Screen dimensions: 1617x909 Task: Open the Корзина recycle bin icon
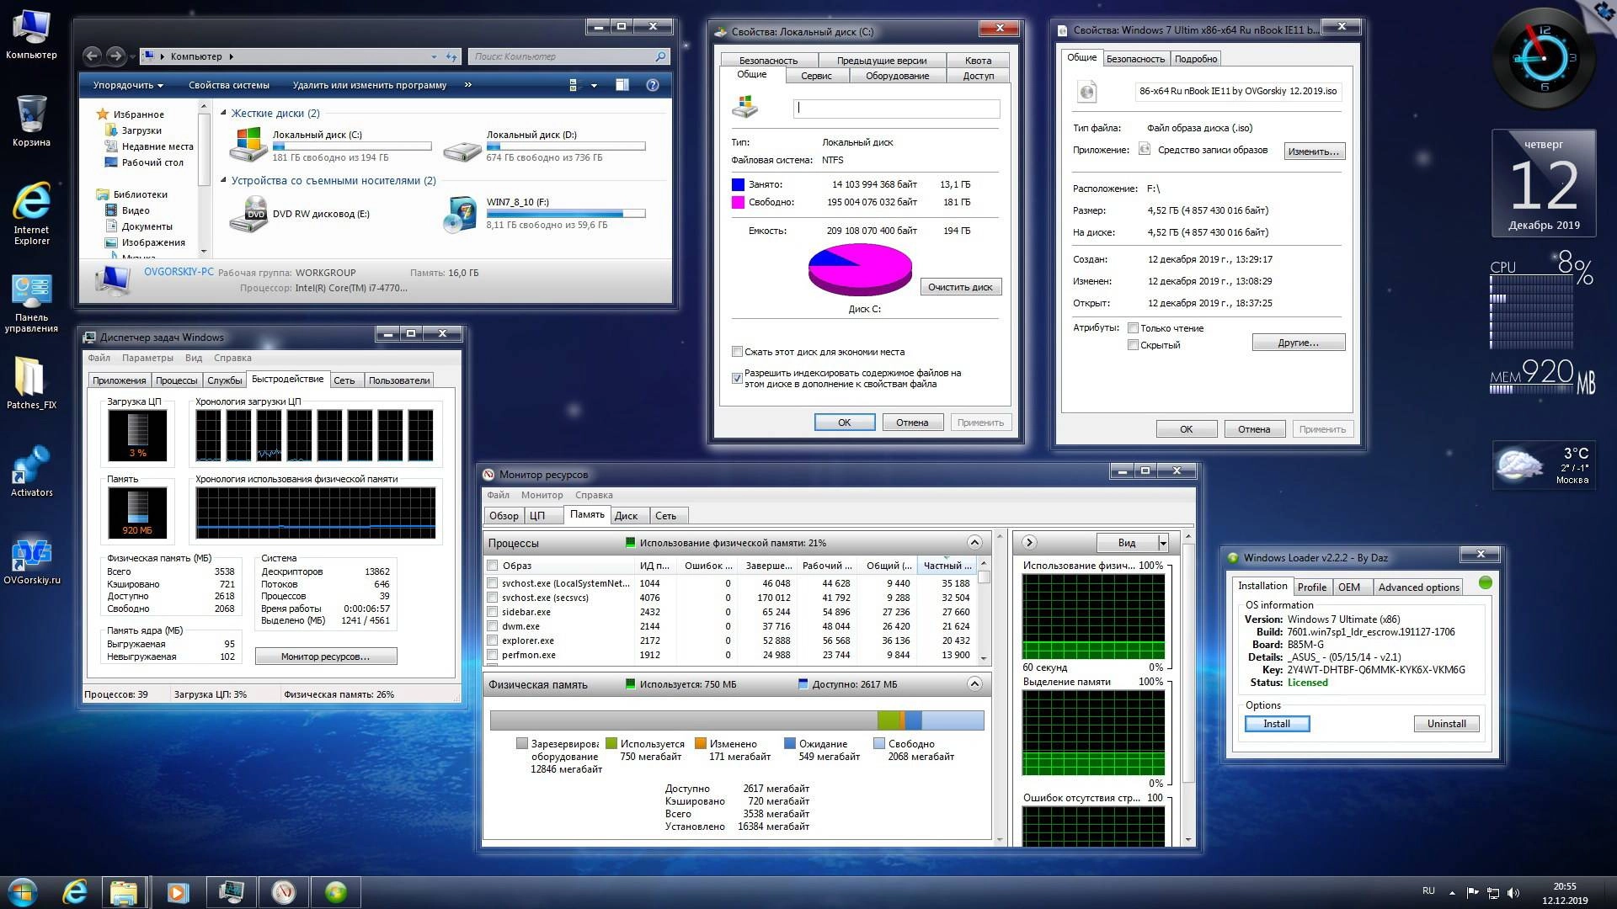pyautogui.click(x=31, y=120)
